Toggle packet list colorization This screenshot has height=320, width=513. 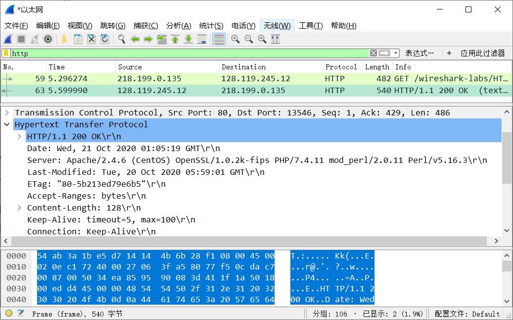click(x=219, y=39)
